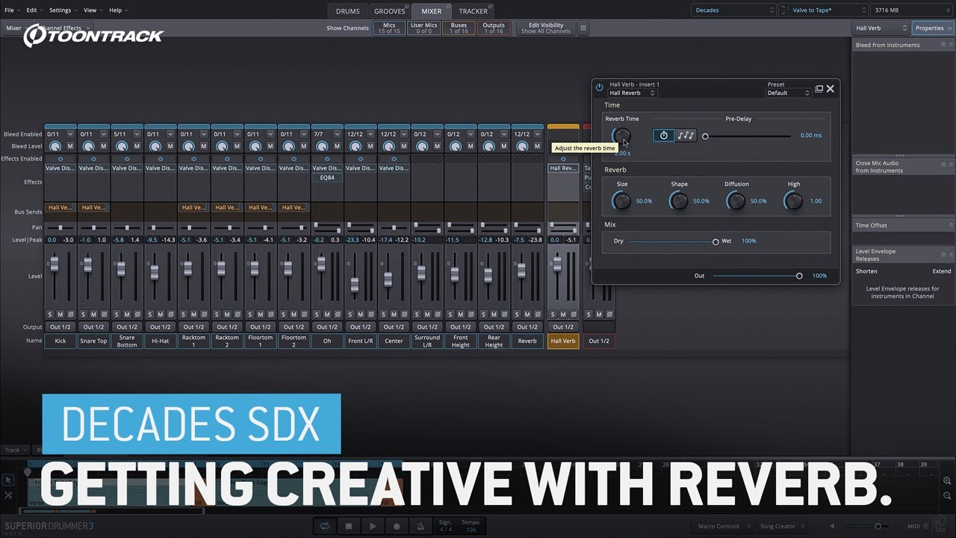
Task: Mute the Snare Top channel
Action: 94,314
